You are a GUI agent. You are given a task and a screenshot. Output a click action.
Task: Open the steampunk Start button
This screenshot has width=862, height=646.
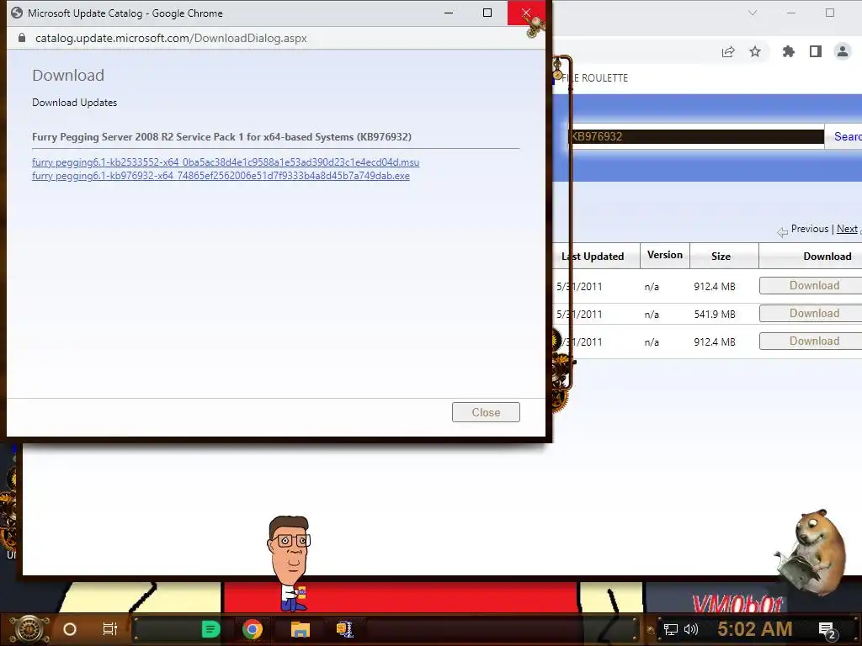29,629
